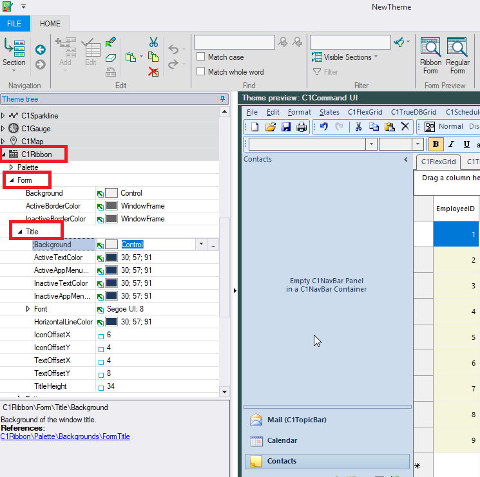Click Cut scissors in preview toolbar
This screenshot has width=480, height=477.
[358, 127]
